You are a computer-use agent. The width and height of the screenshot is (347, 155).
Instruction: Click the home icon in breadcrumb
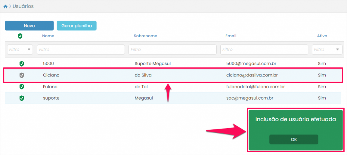coord(5,6)
